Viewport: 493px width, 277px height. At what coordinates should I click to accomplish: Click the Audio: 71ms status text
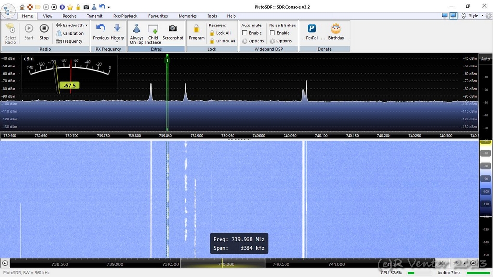[x=449, y=273]
